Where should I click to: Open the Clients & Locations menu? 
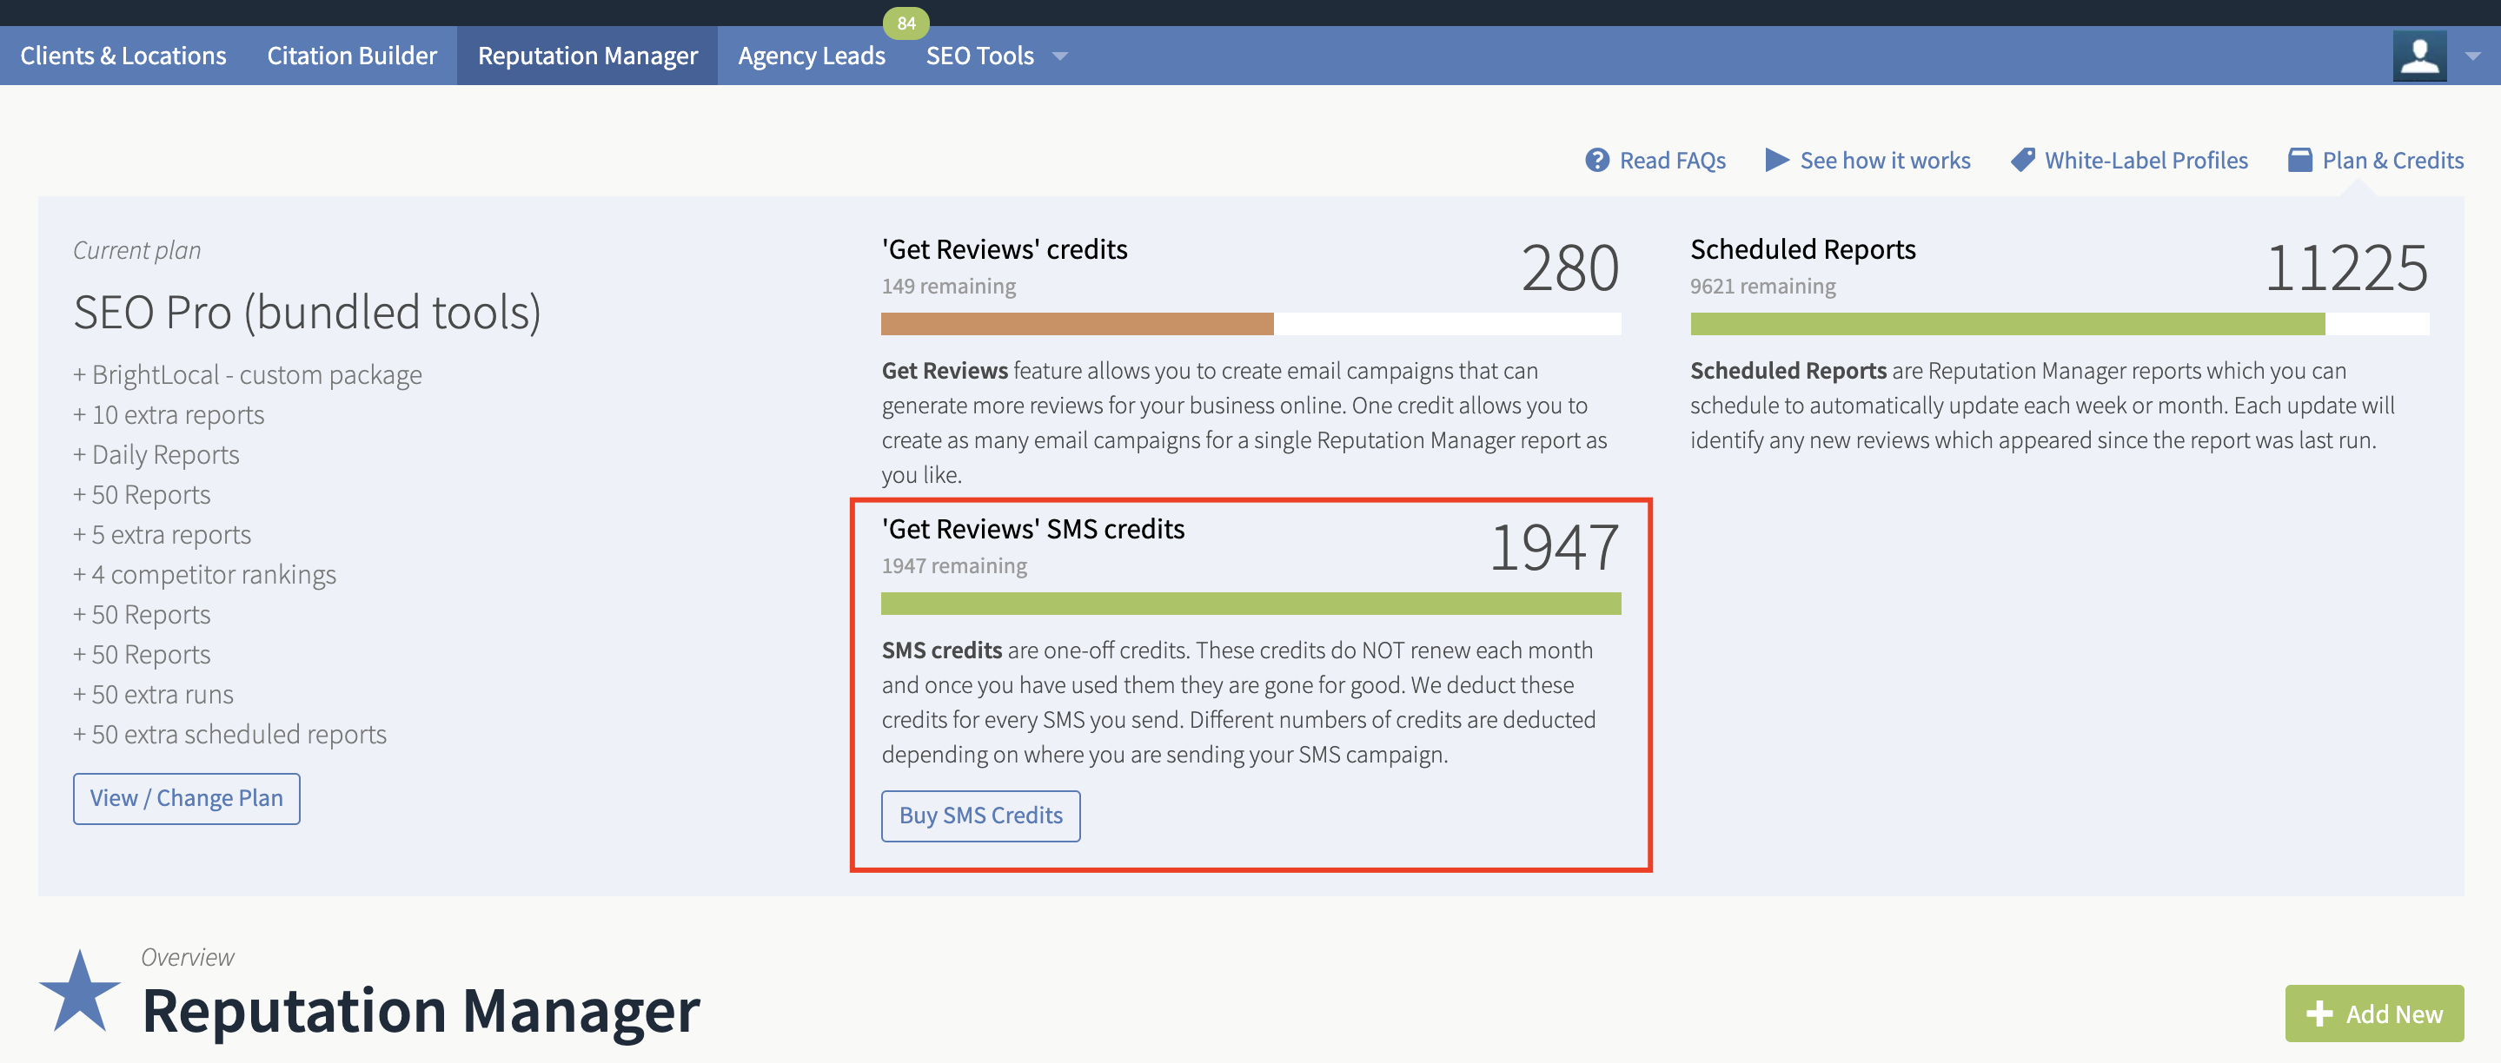pyautogui.click(x=123, y=56)
